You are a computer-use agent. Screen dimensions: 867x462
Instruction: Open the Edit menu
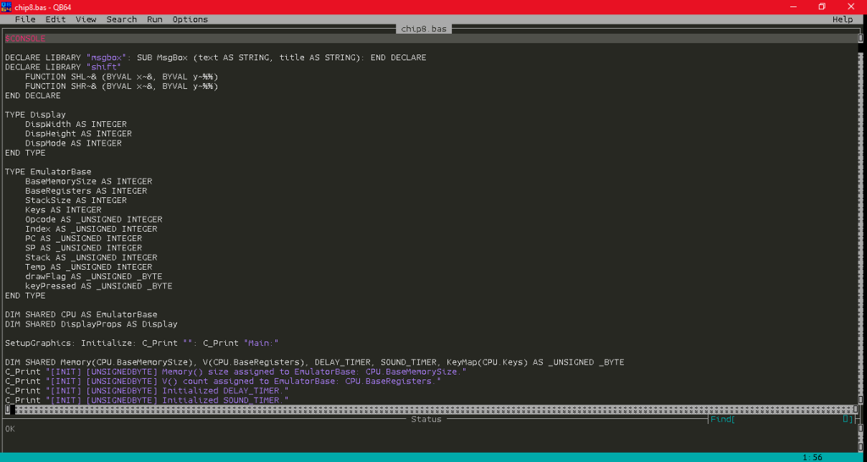55,19
